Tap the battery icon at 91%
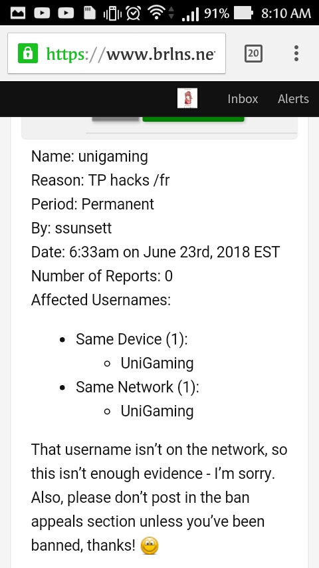The height and width of the screenshot is (568, 319). [243, 13]
